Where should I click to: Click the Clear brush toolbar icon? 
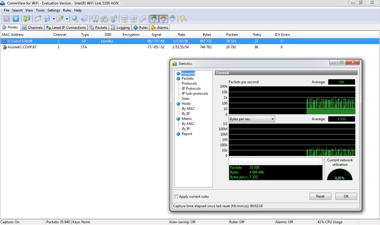[60, 19]
